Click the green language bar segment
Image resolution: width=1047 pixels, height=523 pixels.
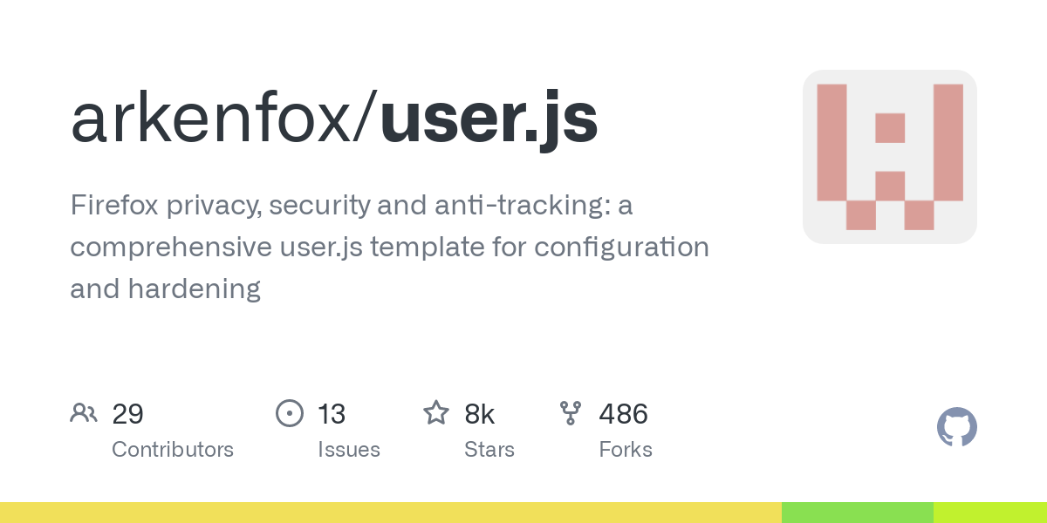point(857,513)
